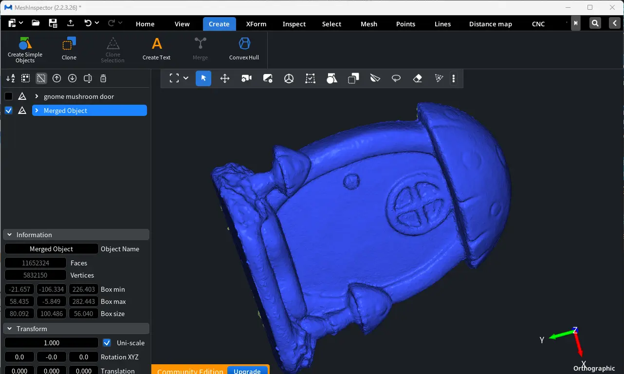
Task: Click the image settings gear icon in viewport toolbar
Action: pos(268,78)
